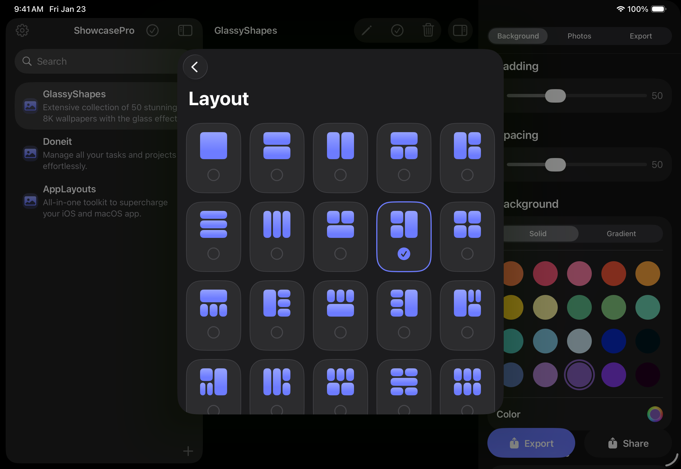Open the custom Color picker wheel
The width and height of the screenshot is (681, 469).
click(x=655, y=414)
